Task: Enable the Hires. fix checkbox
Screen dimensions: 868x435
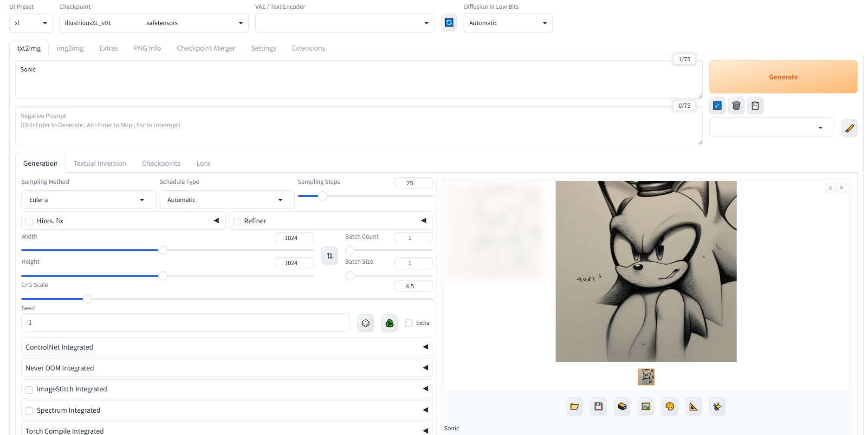Action: click(x=29, y=221)
